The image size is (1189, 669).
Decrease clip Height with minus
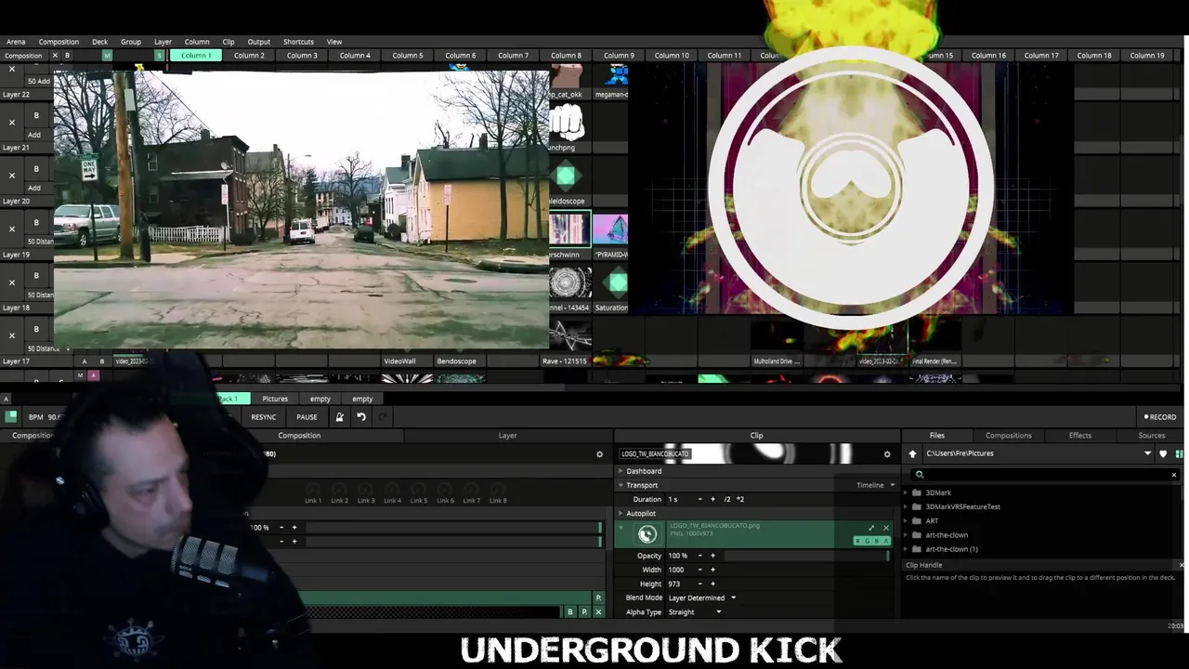pyautogui.click(x=699, y=584)
